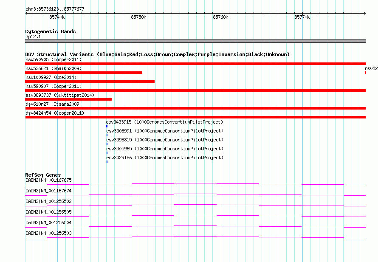Click the esv3308991 blue gain marker
The image size is (378, 262).
(107, 135)
